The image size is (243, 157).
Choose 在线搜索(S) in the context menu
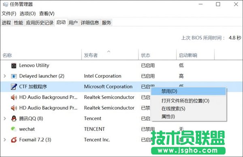[188, 109]
